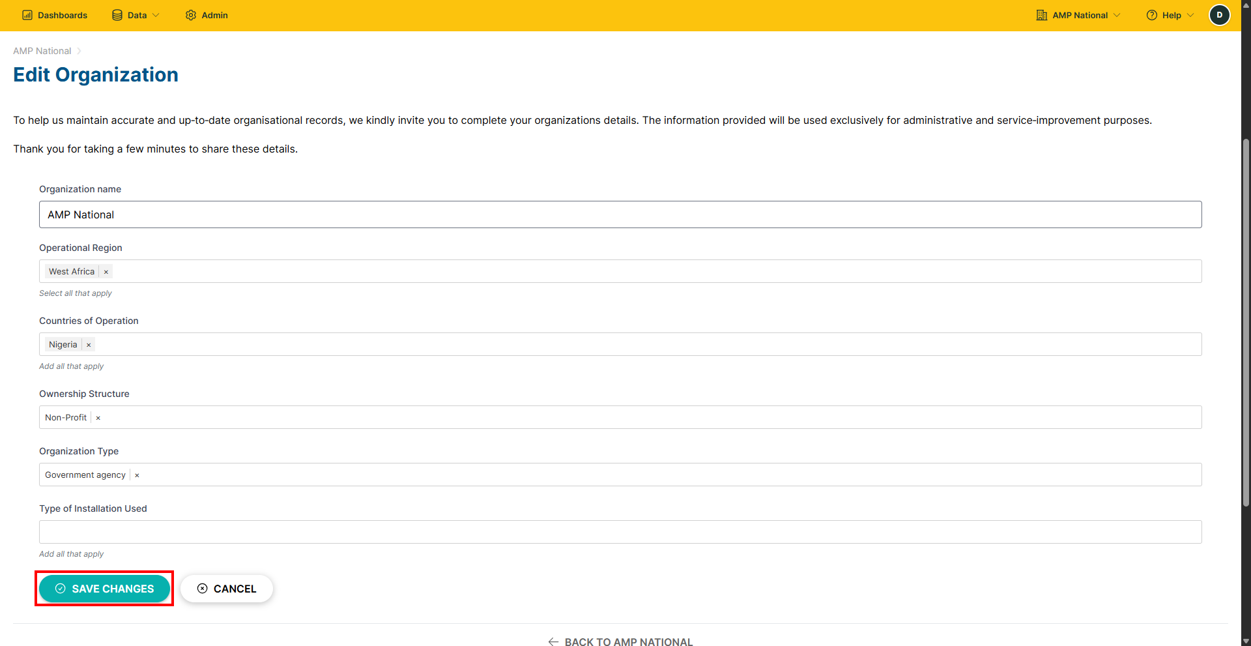Open the Dashboards page
Screen dimensions: 1251x646
tap(55, 15)
